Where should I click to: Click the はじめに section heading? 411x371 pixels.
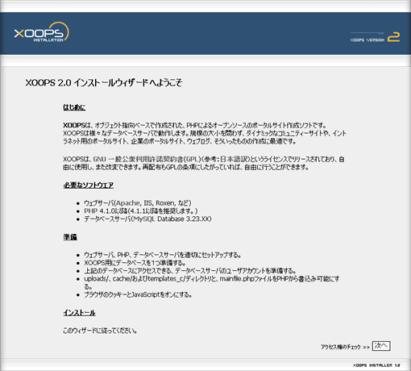[74, 107]
